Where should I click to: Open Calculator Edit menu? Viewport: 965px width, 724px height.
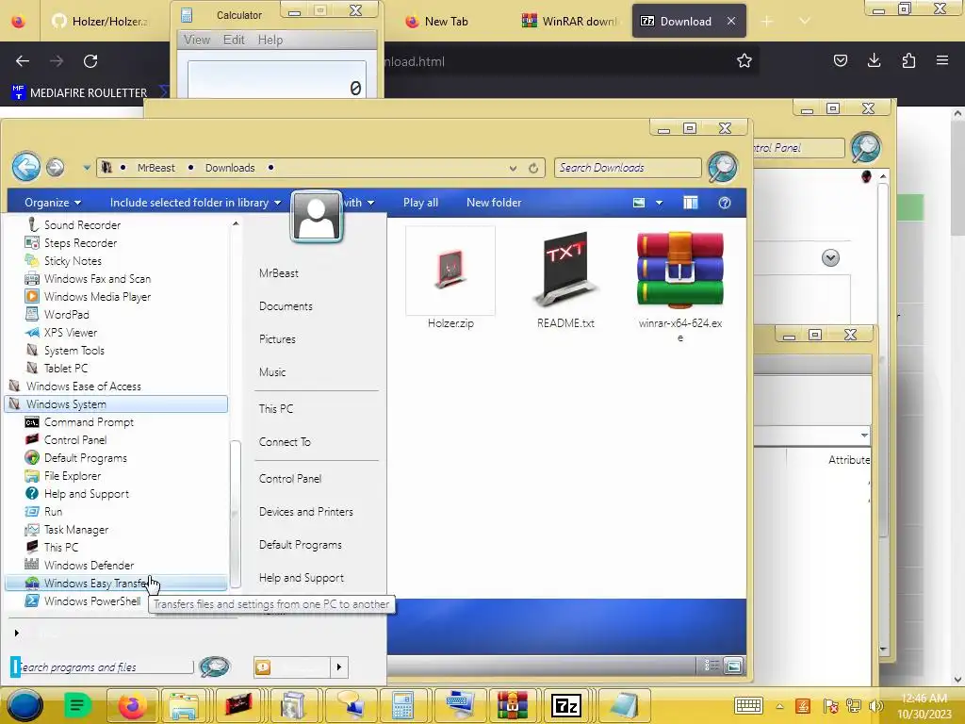pyautogui.click(x=234, y=40)
